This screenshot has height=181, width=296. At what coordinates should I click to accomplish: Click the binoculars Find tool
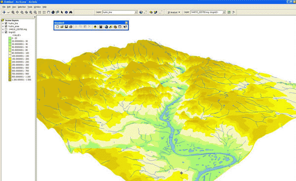click(x=71, y=12)
